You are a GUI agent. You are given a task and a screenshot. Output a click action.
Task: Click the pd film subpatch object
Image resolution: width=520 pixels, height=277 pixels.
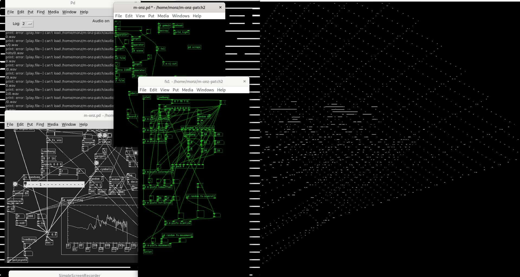tap(120, 58)
